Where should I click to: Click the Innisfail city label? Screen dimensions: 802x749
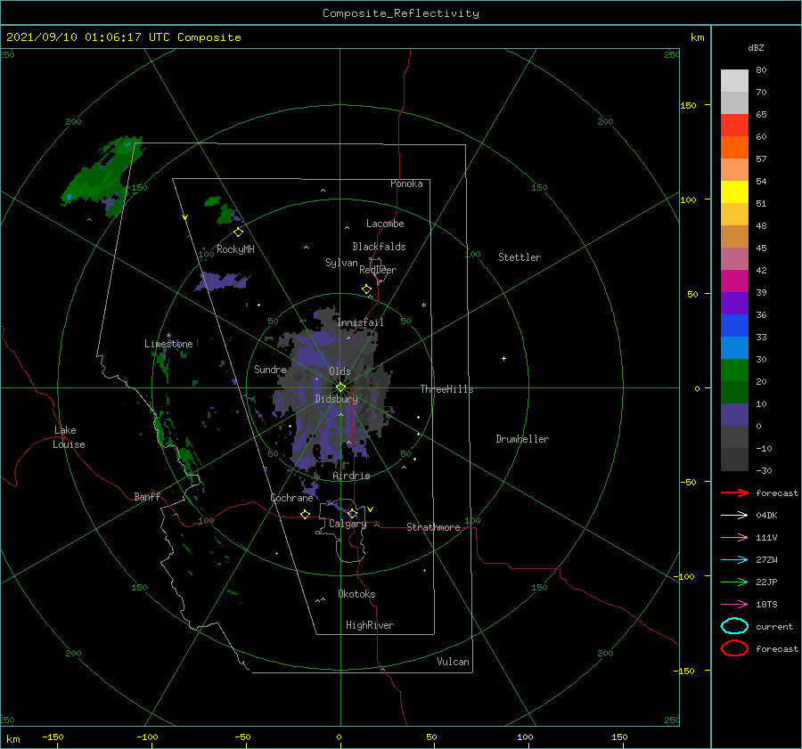(x=360, y=322)
